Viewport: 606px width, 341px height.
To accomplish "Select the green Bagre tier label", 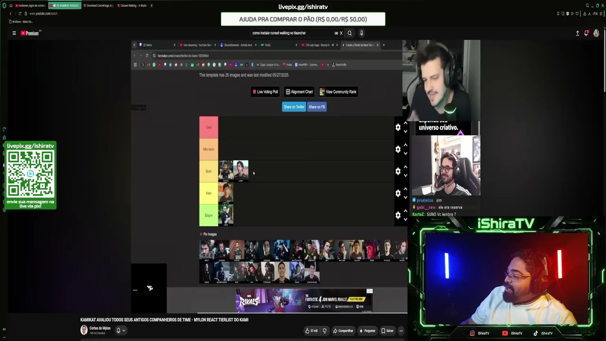I will (x=209, y=215).
